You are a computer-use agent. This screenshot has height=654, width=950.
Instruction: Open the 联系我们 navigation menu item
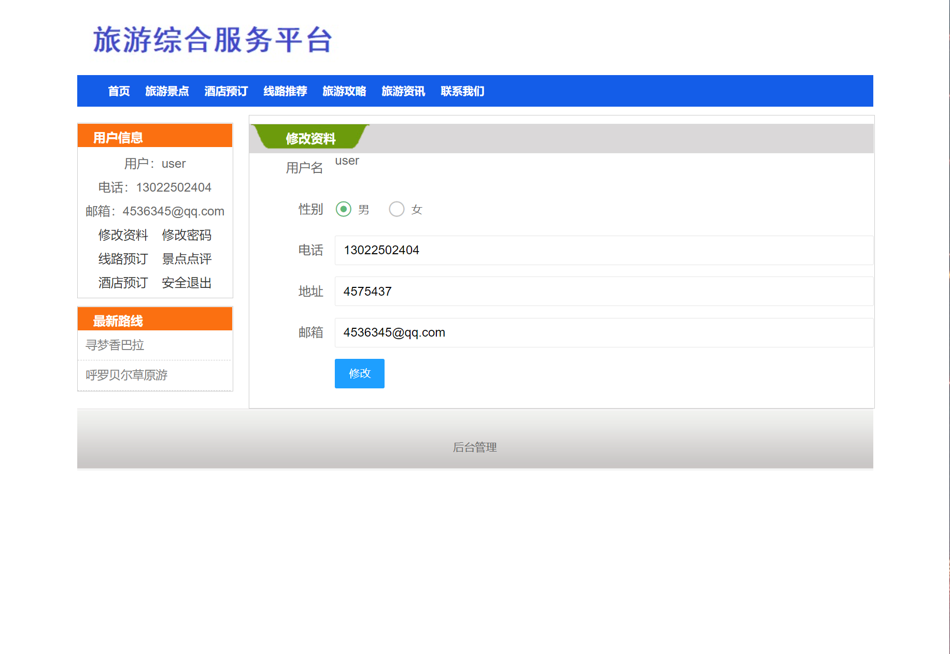pyautogui.click(x=462, y=91)
